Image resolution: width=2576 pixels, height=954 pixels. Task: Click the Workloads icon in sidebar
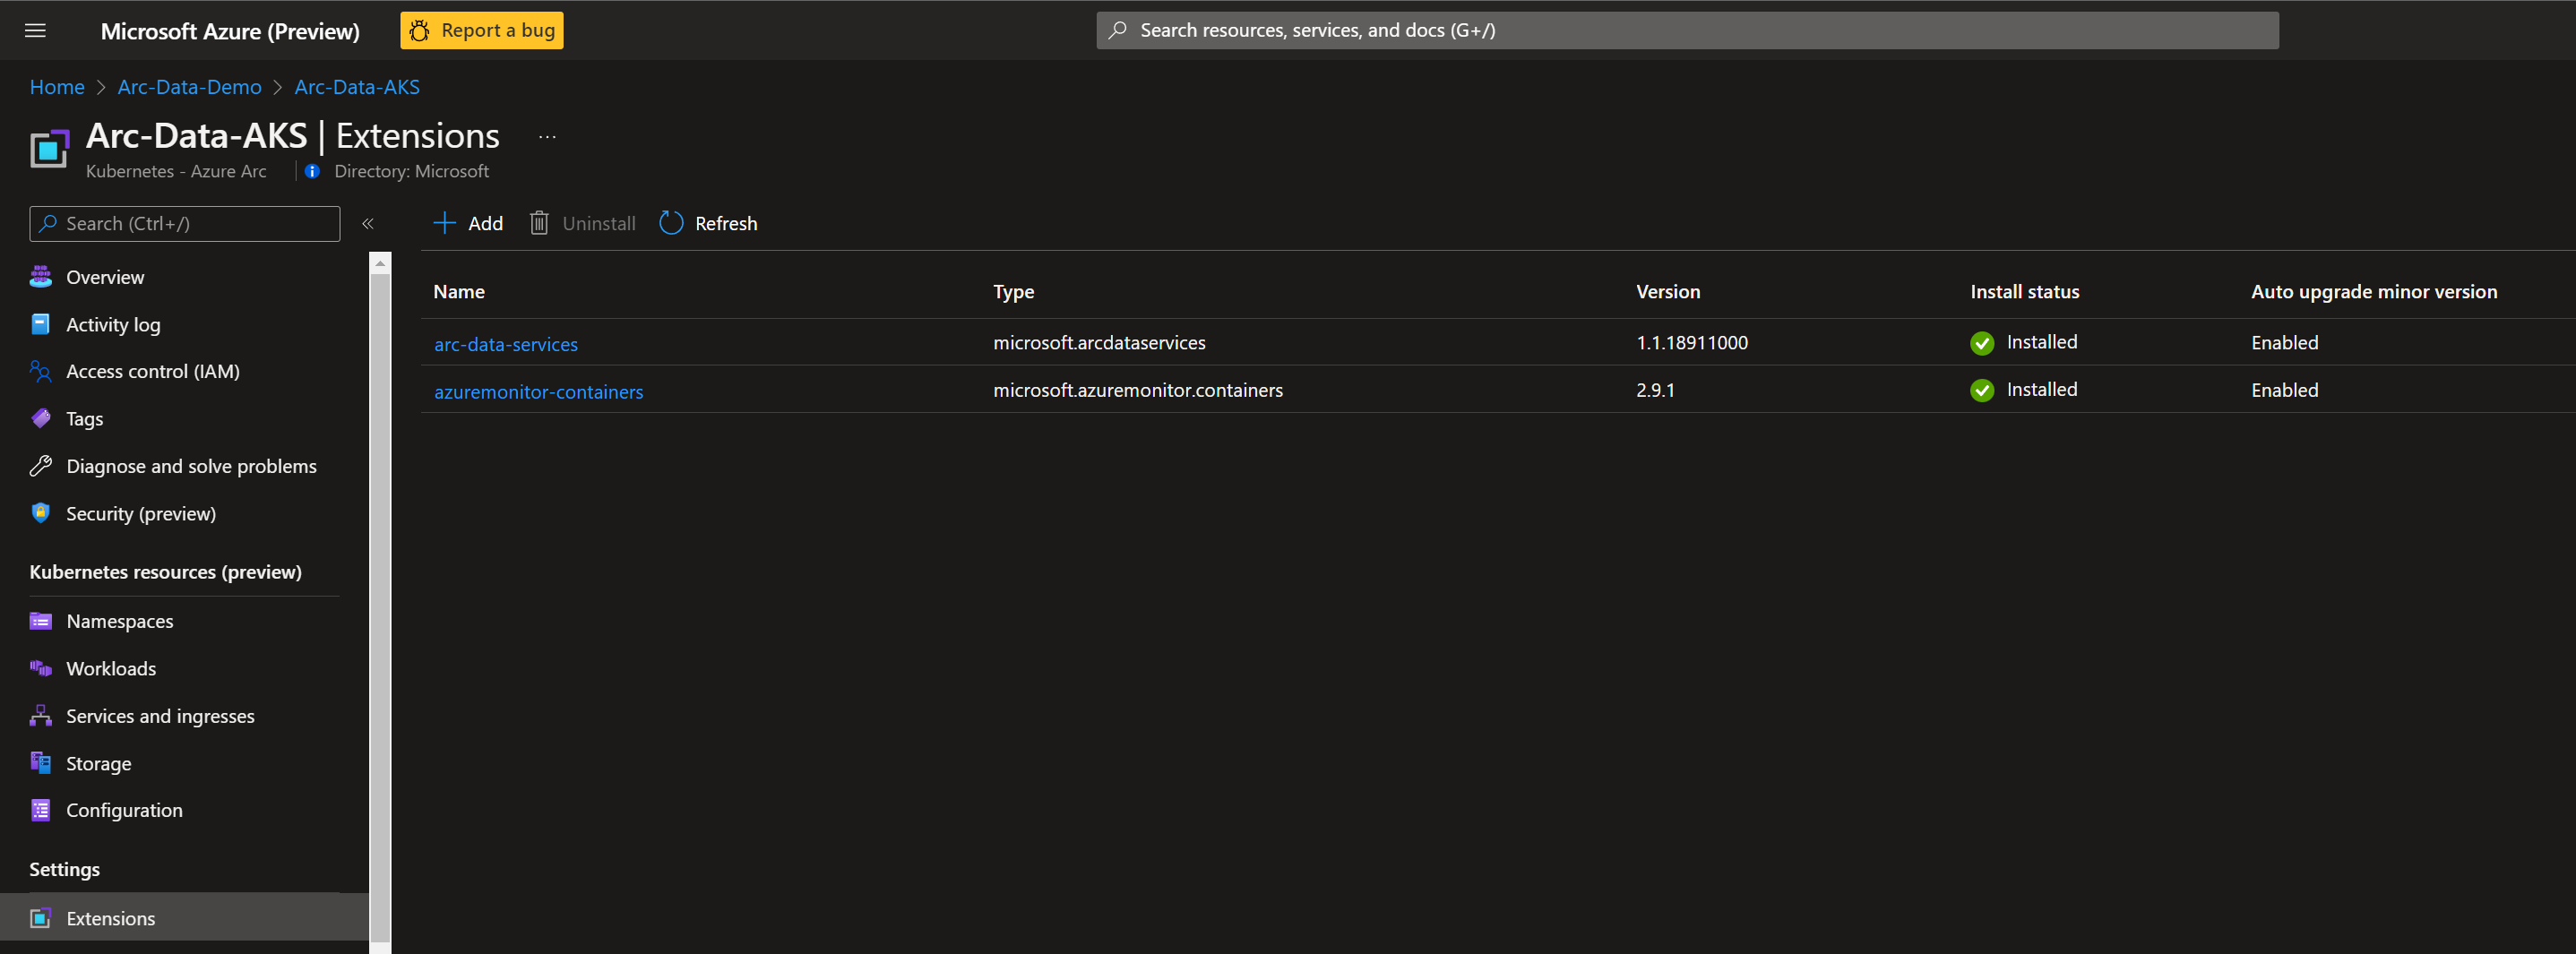(40, 668)
